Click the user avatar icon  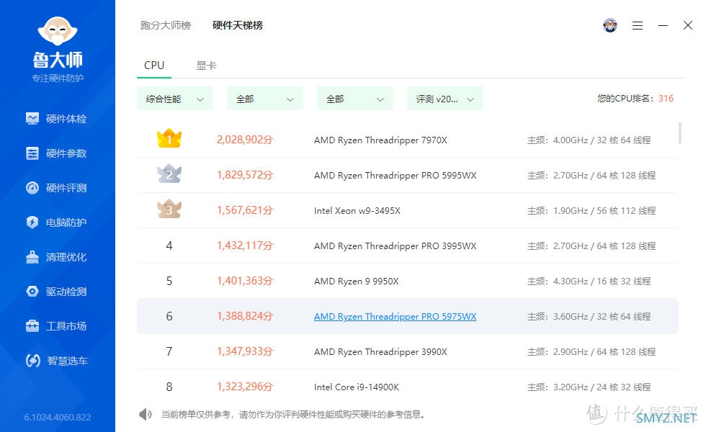pyautogui.click(x=610, y=25)
